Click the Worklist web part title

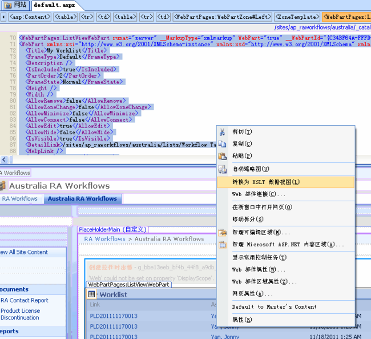click(114, 294)
